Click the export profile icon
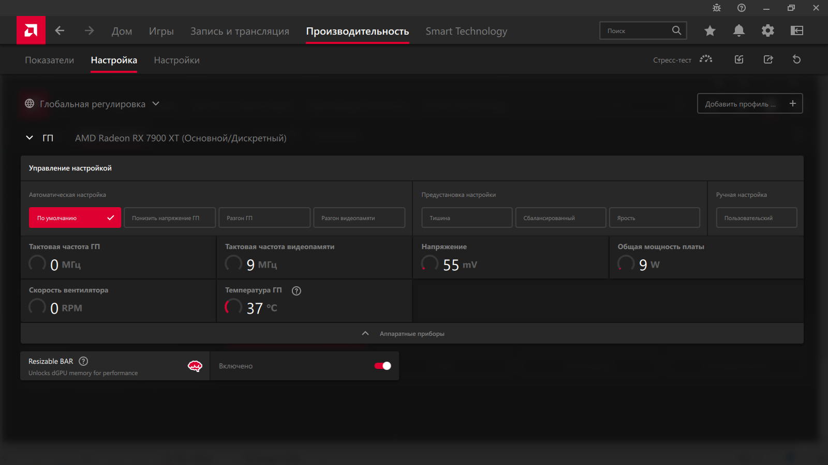The image size is (828, 465). pyautogui.click(x=768, y=59)
